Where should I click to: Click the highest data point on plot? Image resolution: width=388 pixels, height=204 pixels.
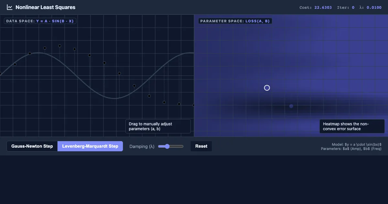click(60, 46)
